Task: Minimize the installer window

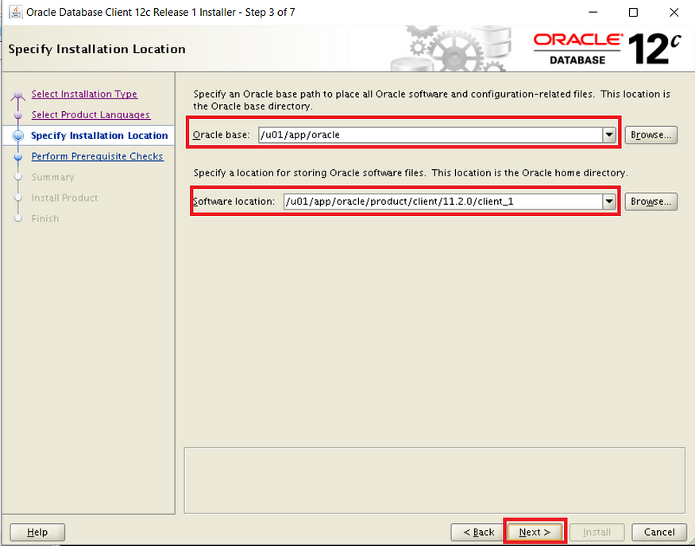Action: coord(593,13)
